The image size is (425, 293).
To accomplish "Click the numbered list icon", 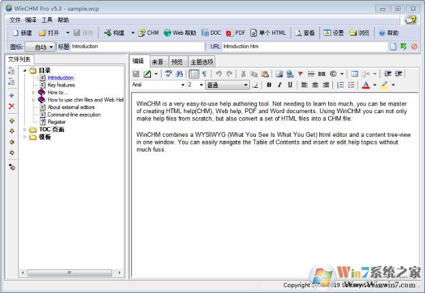I will click(340, 85).
